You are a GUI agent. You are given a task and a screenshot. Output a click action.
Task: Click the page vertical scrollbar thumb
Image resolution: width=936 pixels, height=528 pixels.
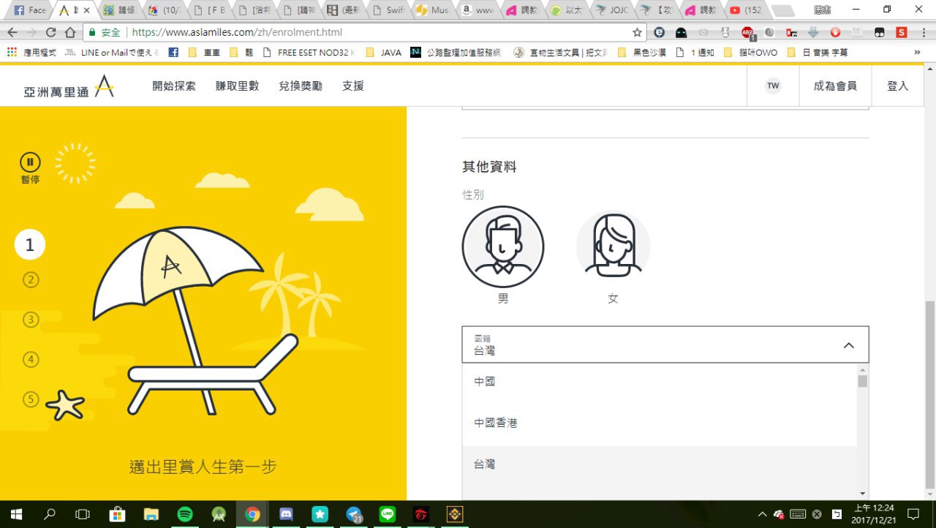pyautogui.click(x=930, y=395)
